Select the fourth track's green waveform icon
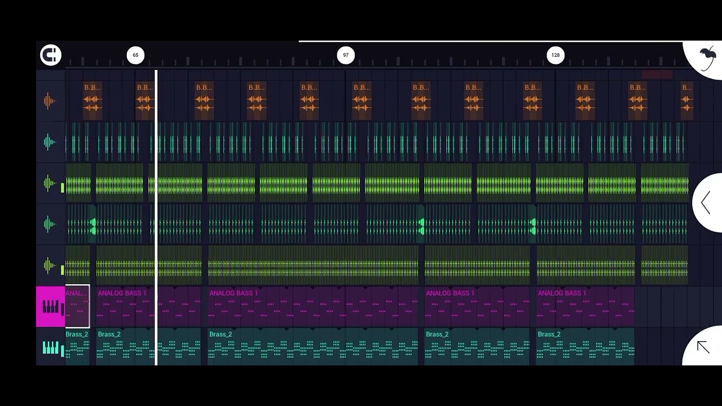 (50, 225)
